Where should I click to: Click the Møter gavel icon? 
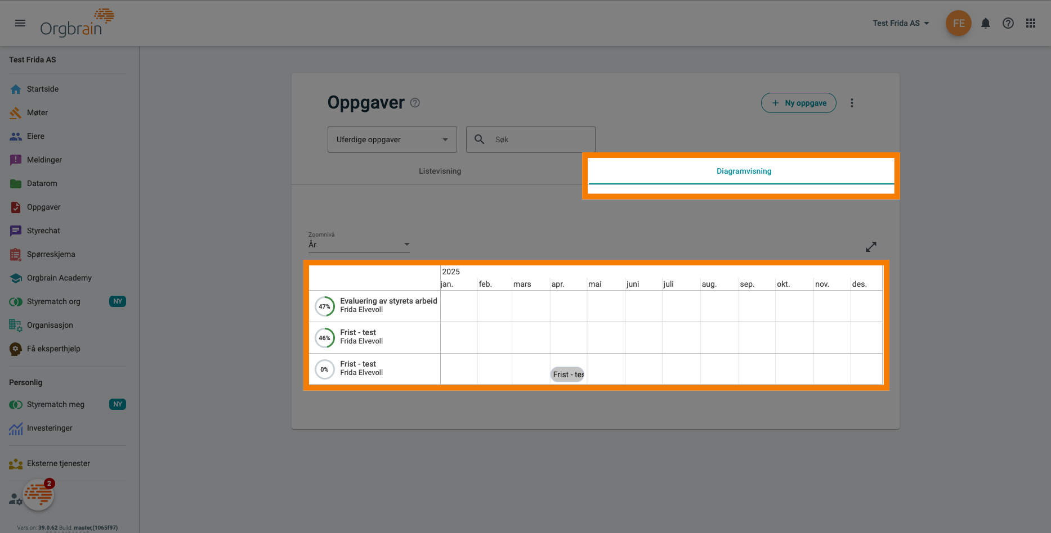[16, 112]
